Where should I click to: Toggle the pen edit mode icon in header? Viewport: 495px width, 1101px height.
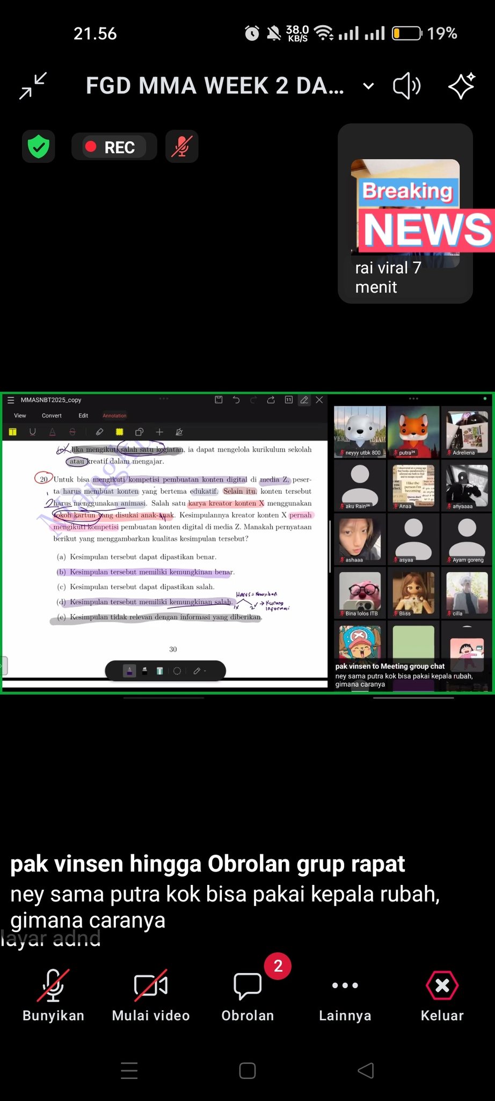pyautogui.click(x=304, y=399)
